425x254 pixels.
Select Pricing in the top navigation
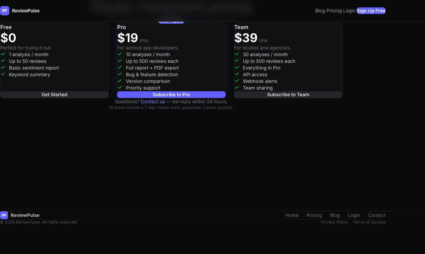tap(335, 10)
